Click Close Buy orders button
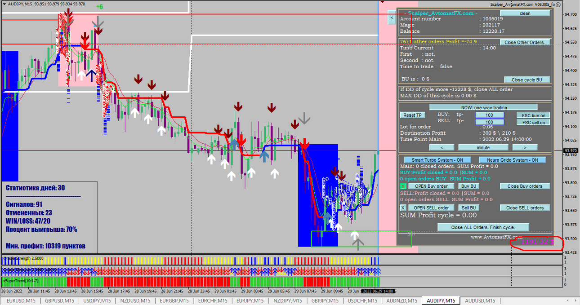This screenshot has width=580, height=305. (525, 186)
